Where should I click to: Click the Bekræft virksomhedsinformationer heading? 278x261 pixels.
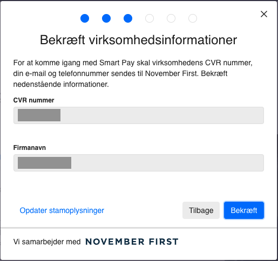click(x=138, y=40)
